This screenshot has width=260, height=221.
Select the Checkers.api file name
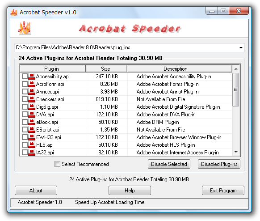tap(50, 99)
